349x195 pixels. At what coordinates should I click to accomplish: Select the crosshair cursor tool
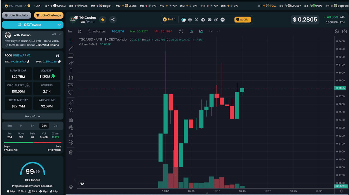(71, 41)
